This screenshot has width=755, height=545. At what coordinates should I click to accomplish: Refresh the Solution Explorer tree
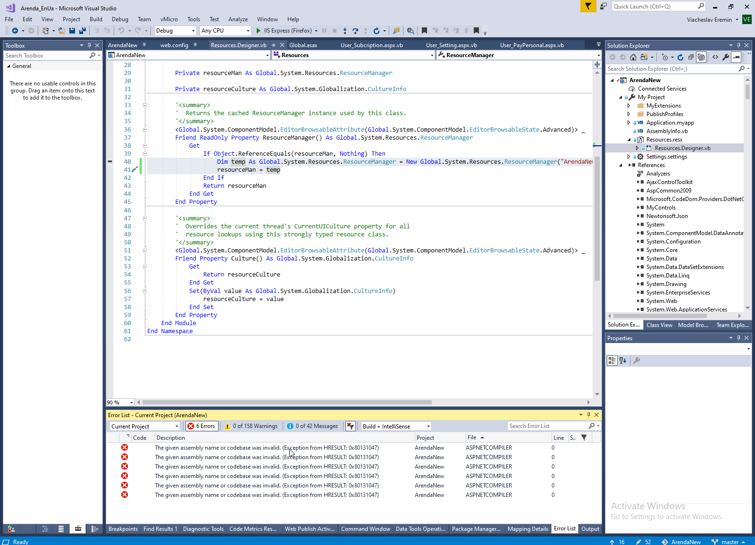[x=680, y=57]
